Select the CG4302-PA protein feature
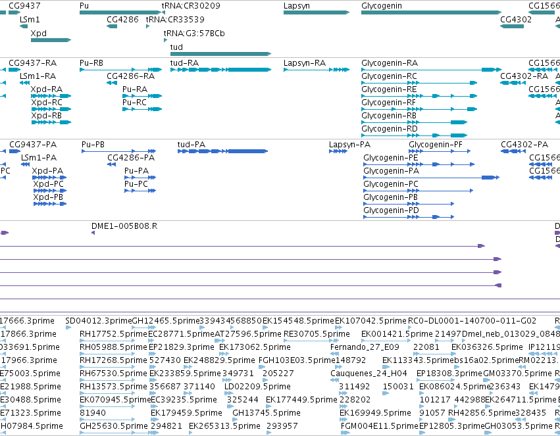560x436 pixels. click(513, 151)
